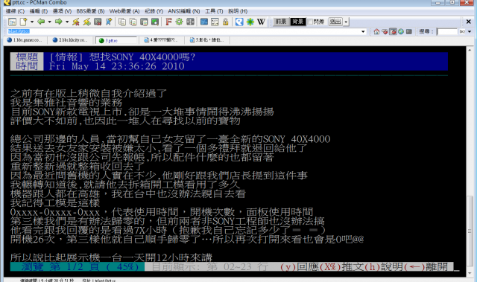Click the vertical scrollbar up arrow
Viewport: 477px width, 282px height.
click(470, 50)
